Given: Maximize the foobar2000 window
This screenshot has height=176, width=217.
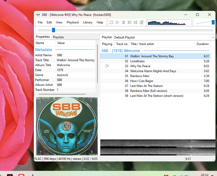Looking at the screenshot, I should [x=197, y=15].
